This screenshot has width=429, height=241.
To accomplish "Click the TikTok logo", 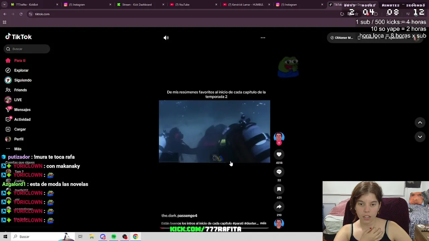I will coord(18,37).
